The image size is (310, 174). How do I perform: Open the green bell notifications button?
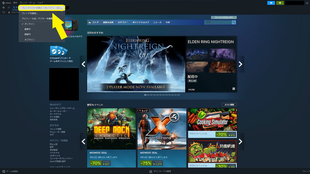point(280,3)
